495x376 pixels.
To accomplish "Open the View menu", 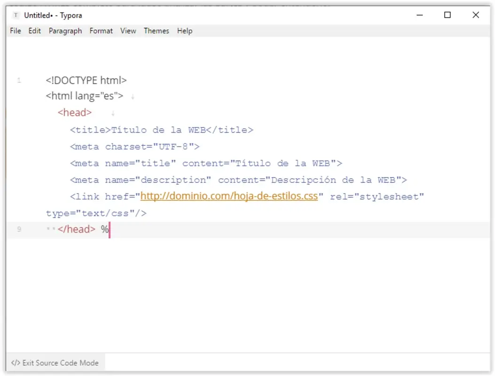I will (128, 31).
